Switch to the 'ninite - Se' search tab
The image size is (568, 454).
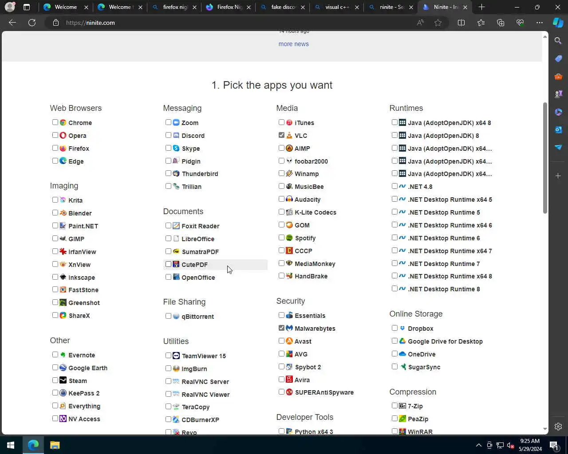pos(390,7)
